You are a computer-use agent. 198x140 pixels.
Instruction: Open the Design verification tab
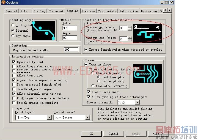click(152, 11)
